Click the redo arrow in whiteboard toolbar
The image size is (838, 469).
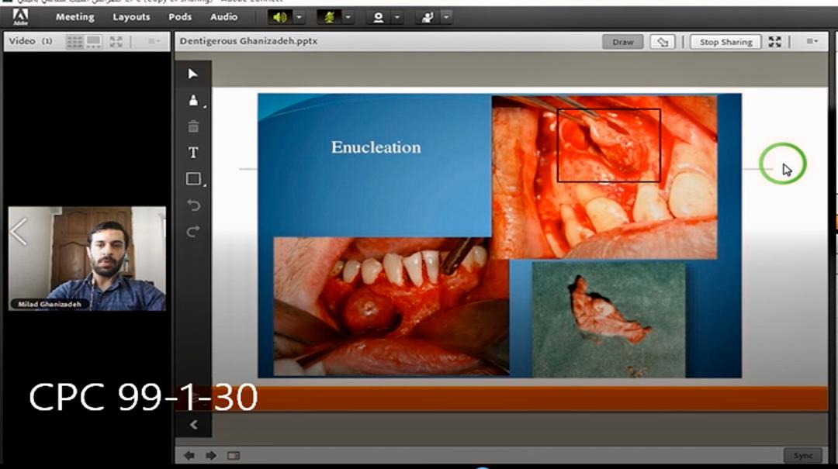pos(193,231)
